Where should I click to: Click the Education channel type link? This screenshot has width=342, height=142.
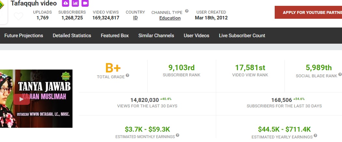tap(170, 18)
